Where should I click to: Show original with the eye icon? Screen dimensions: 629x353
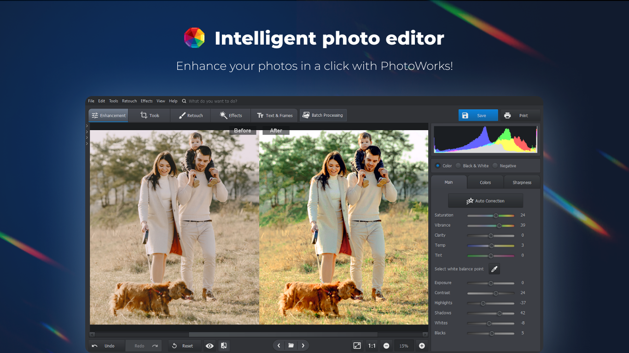click(210, 346)
